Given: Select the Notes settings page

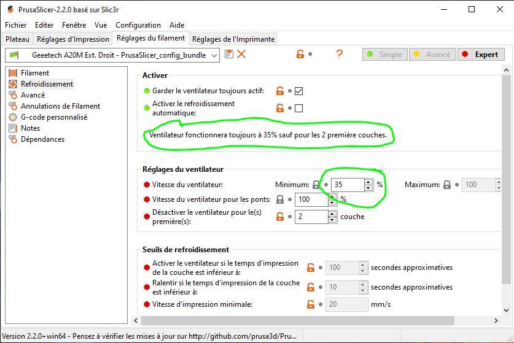Looking at the screenshot, I should [30, 128].
